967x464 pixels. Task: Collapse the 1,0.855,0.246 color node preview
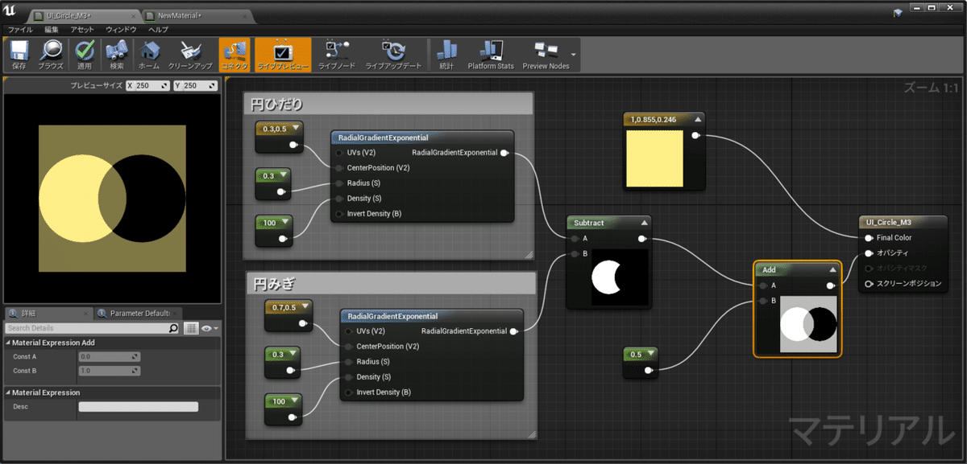point(698,119)
